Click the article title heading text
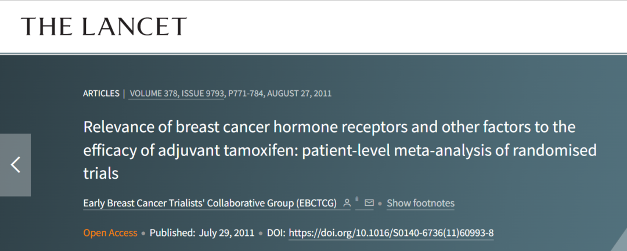627x251 pixels. point(340,150)
